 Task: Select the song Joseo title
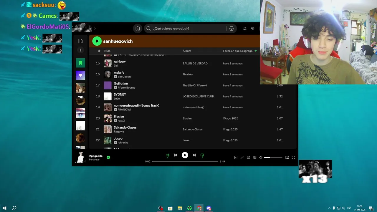tap(118, 138)
